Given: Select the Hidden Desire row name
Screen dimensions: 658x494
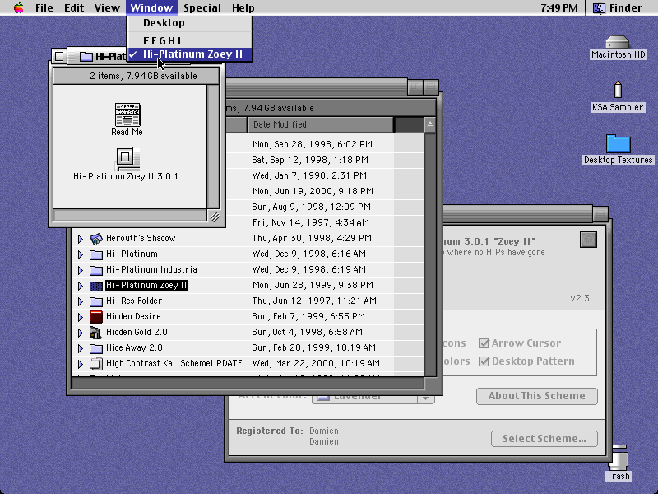Looking at the screenshot, I should point(133,316).
